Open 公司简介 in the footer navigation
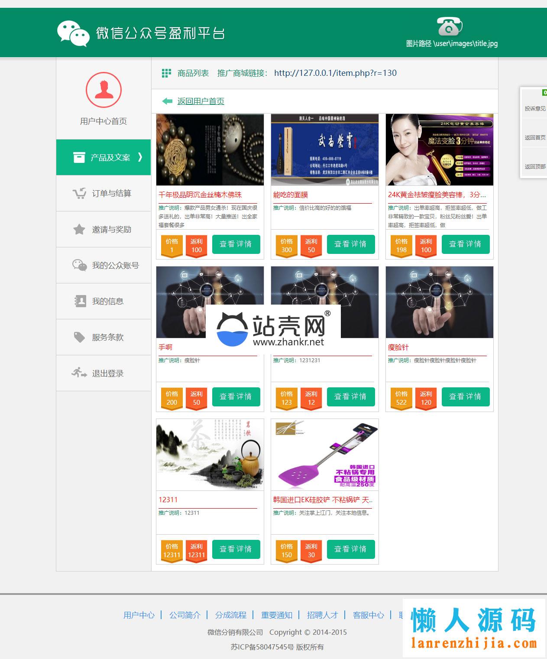This screenshot has height=659, width=547. pyautogui.click(x=185, y=615)
